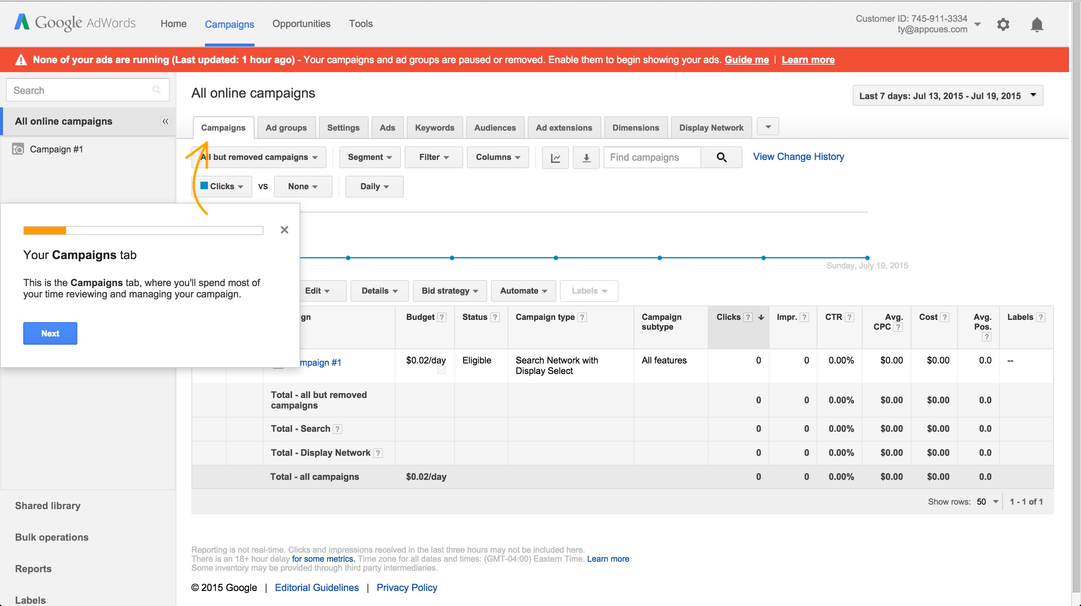Toggle the chart display icon
This screenshot has height=606, width=1081.
pos(555,157)
